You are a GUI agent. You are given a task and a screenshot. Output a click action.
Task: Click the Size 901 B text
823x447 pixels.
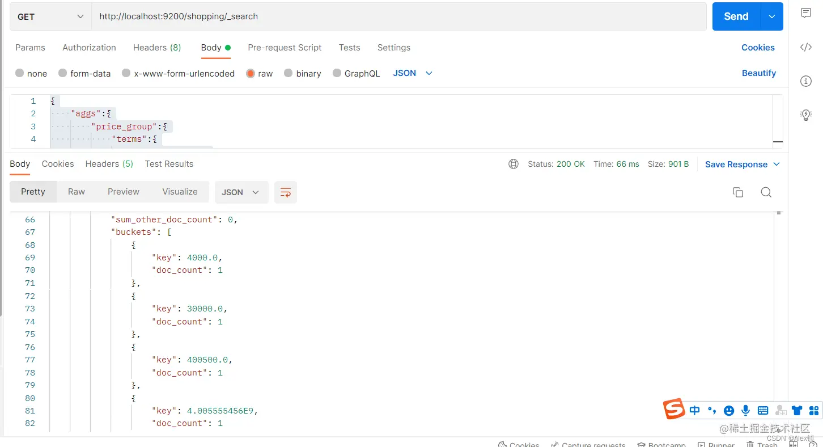(668, 164)
